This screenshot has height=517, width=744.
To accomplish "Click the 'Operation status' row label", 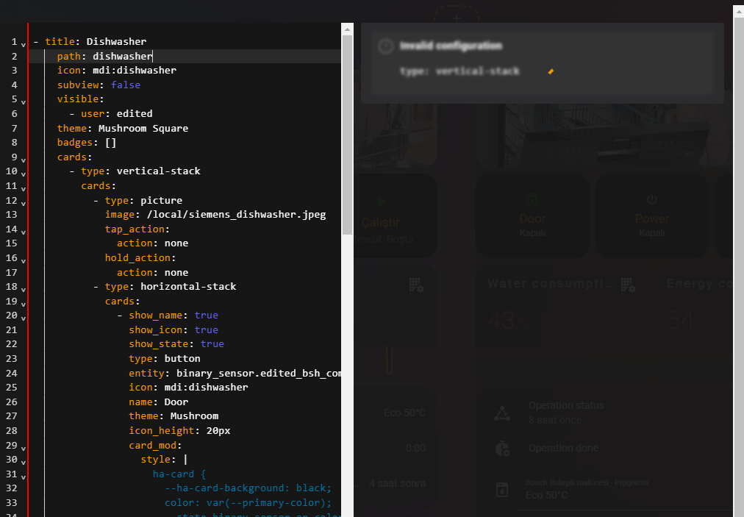I will pyautogui.click(x=566, y=405).
